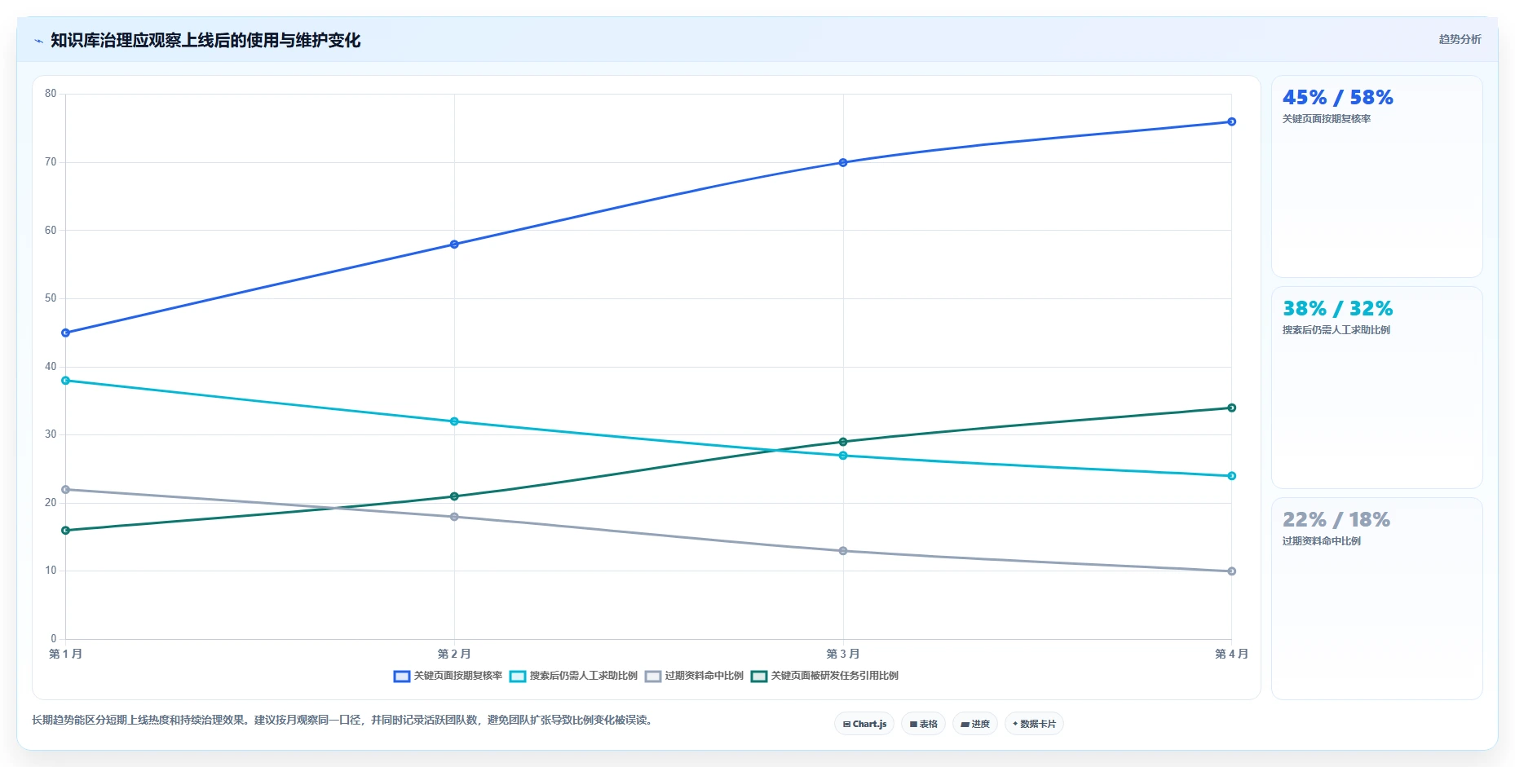Click the green 关键页面被研发任务引用比例 legend swatch
This screenshot has width=1515, height=767.
point(759,677)
